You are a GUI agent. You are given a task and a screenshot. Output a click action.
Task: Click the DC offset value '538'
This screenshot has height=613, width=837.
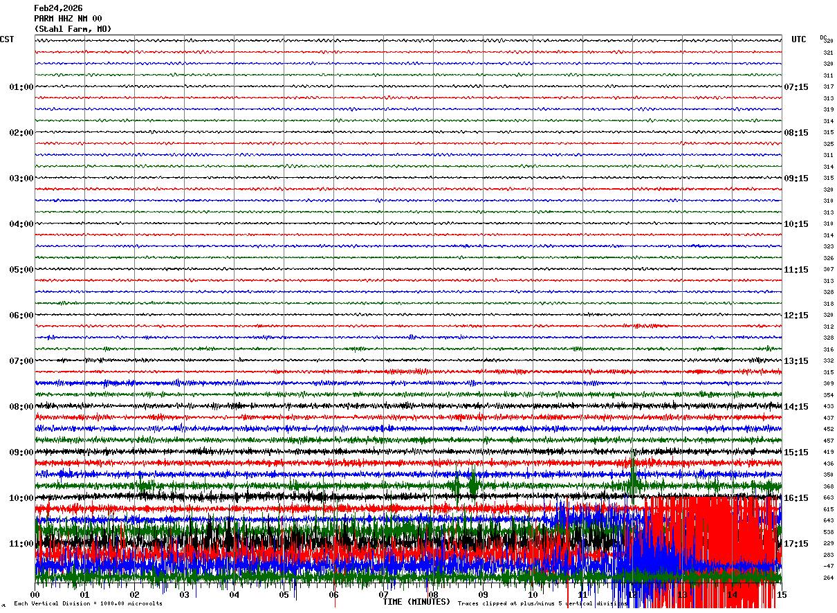coord(828,532)
